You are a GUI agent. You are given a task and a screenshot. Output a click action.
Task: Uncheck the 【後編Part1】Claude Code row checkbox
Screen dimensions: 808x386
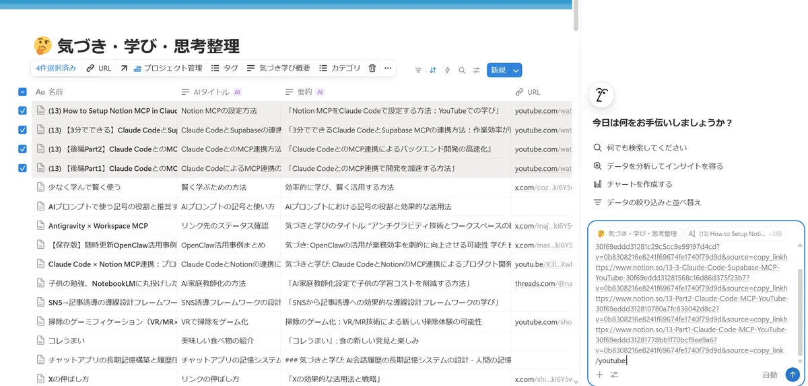22,168
